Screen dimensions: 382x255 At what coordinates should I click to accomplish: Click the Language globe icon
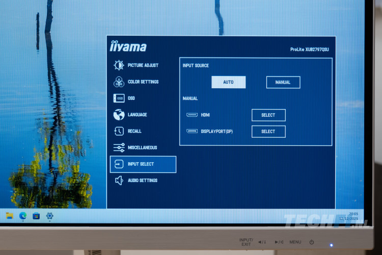tap(119, 115)
